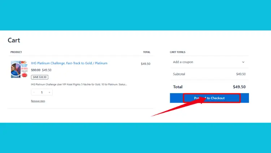Click the Add a coupon chevron arrow

click(243, 62)
